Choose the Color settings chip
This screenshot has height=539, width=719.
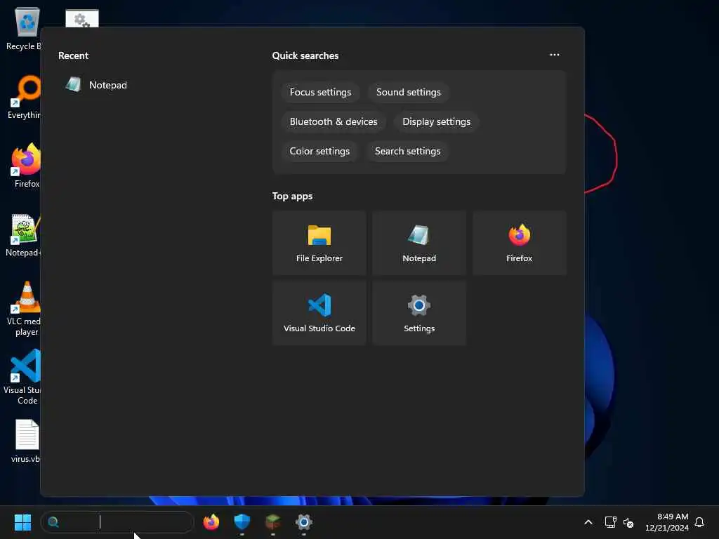(319, 151)
